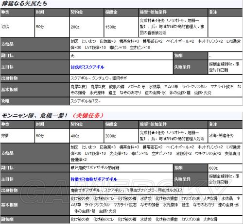The width and height of the screenshot is (243, 224).
Task: Click supply item 音爆弾×2
Action: click(x=79, y=160)
